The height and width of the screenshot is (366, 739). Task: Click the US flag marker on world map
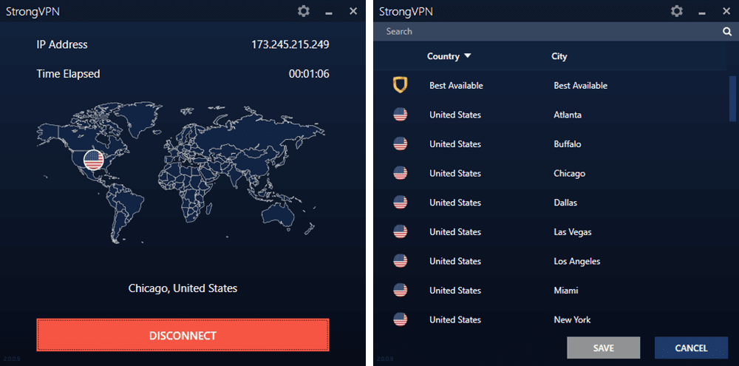pos(93,160)
